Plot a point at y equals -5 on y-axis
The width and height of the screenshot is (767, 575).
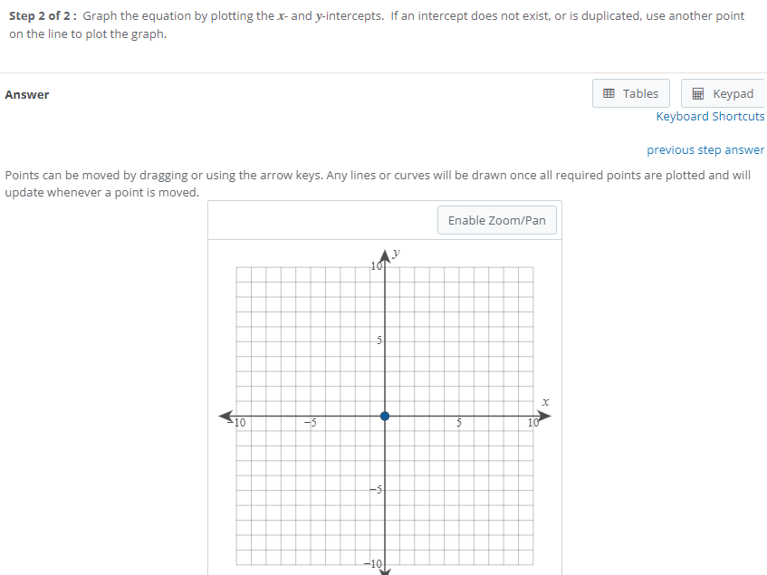tap(385, 491)
